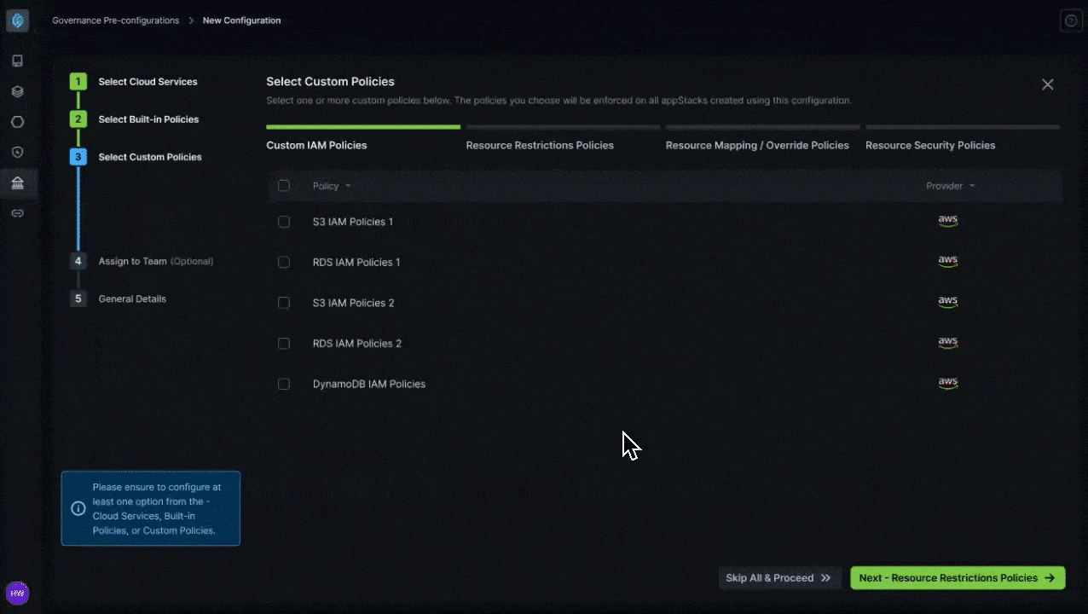The width and height of the screenshot is (1088, 614).
Task: Open the Governance Pre-configurations breadcrumb link
Action: 115,20
